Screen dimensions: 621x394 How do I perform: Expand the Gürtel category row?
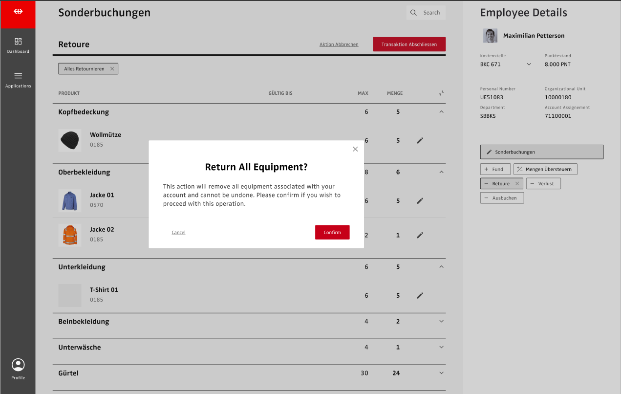(x=441, y=373)
